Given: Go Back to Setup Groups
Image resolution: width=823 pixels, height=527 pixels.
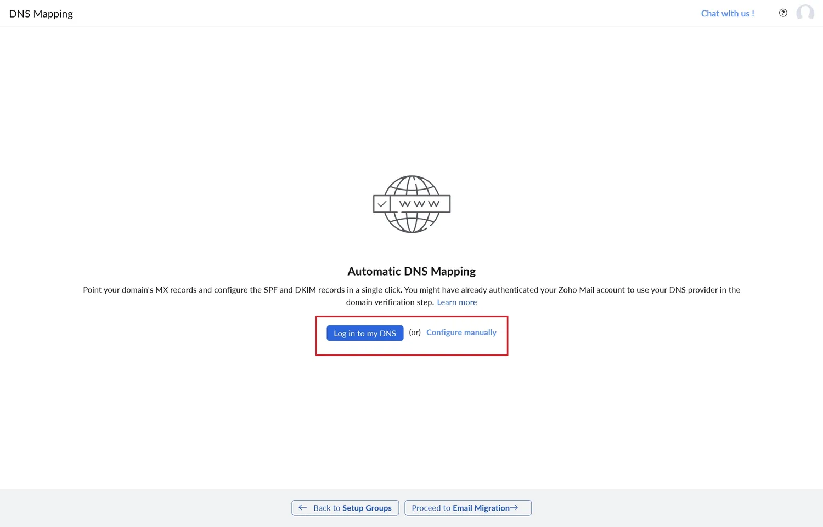Looking at the screenshot, I should pos(345,508).
